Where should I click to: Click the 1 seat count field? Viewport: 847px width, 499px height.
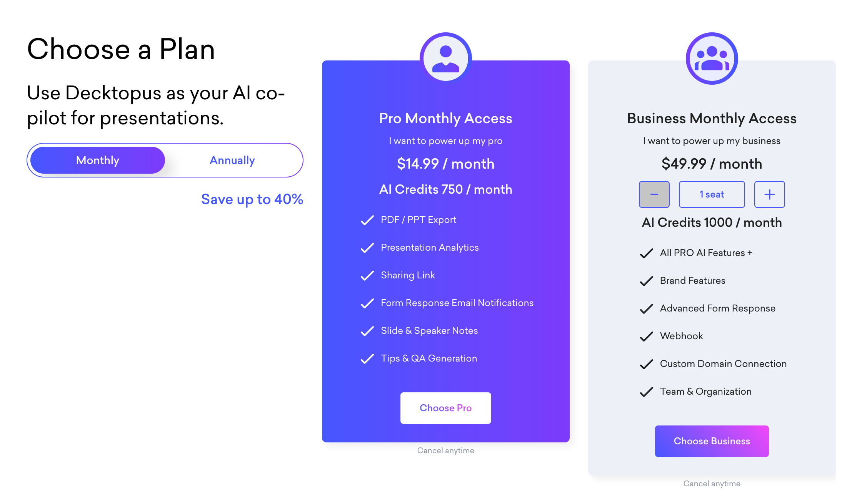point(712,194)
